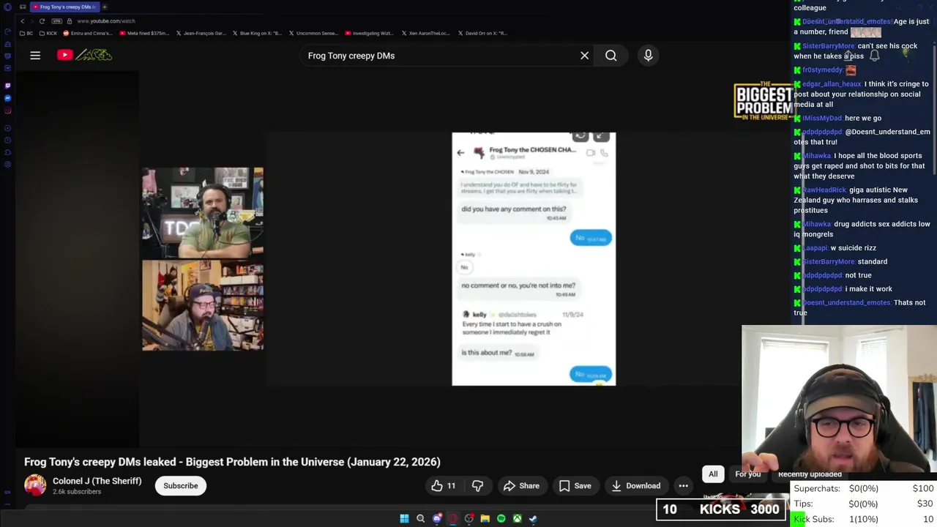Start voice search with microphone
Screen dimensions: 937x527
[x=648, y=56]
